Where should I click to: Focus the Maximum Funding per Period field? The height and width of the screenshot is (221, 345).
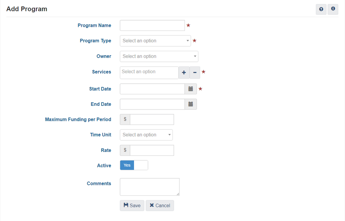coord(152,119)
